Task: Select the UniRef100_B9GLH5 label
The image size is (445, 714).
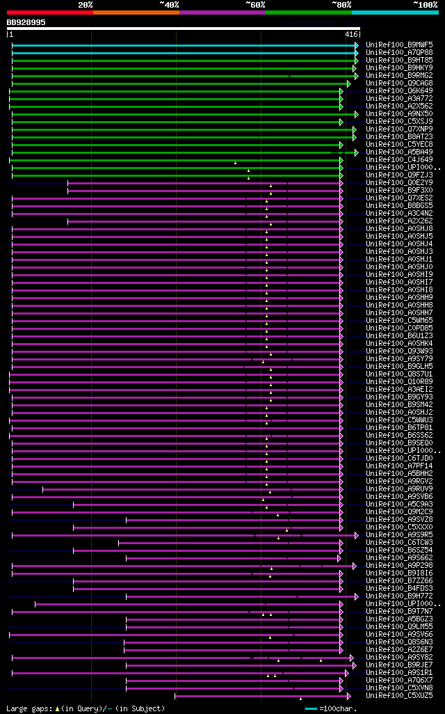Action: point(400,367)
